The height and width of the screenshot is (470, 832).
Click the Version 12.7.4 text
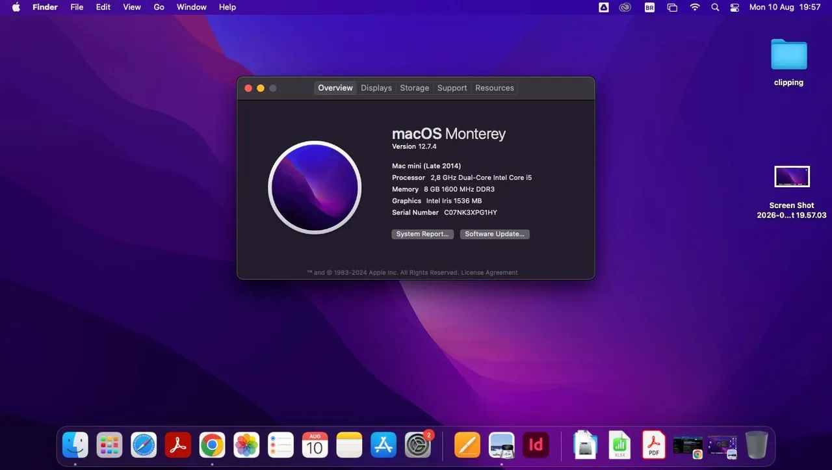coord(414,146)
